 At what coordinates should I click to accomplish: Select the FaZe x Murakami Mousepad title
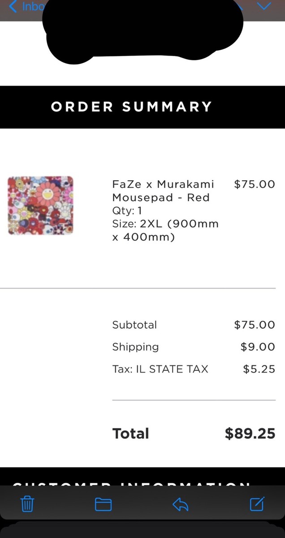163,191
